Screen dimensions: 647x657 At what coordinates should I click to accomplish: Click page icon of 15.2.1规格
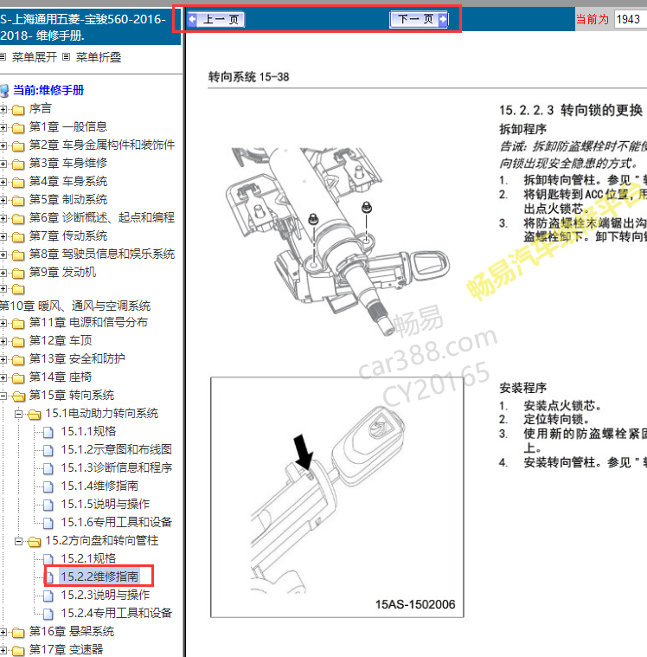pos(48,559)
